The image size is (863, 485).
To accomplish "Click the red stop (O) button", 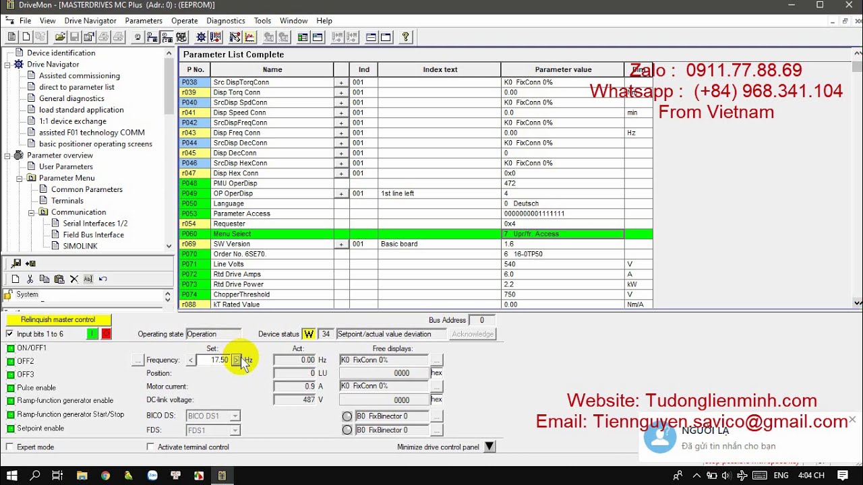I will coord(106,334).
